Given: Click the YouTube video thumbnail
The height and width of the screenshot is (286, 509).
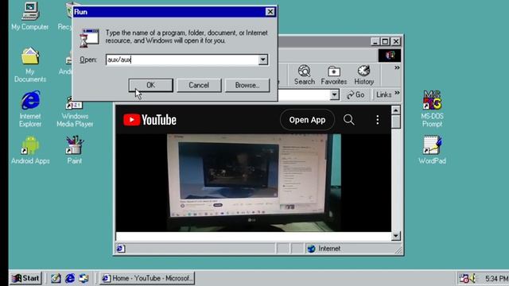Looking at the screenshot, I should pyautogui.click(x=254, y=182).
